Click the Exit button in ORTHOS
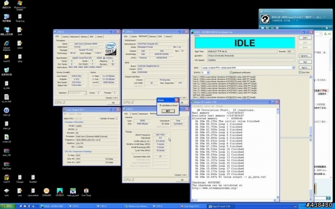The height and width of the screenshot is (209, 335). [305, 62]
